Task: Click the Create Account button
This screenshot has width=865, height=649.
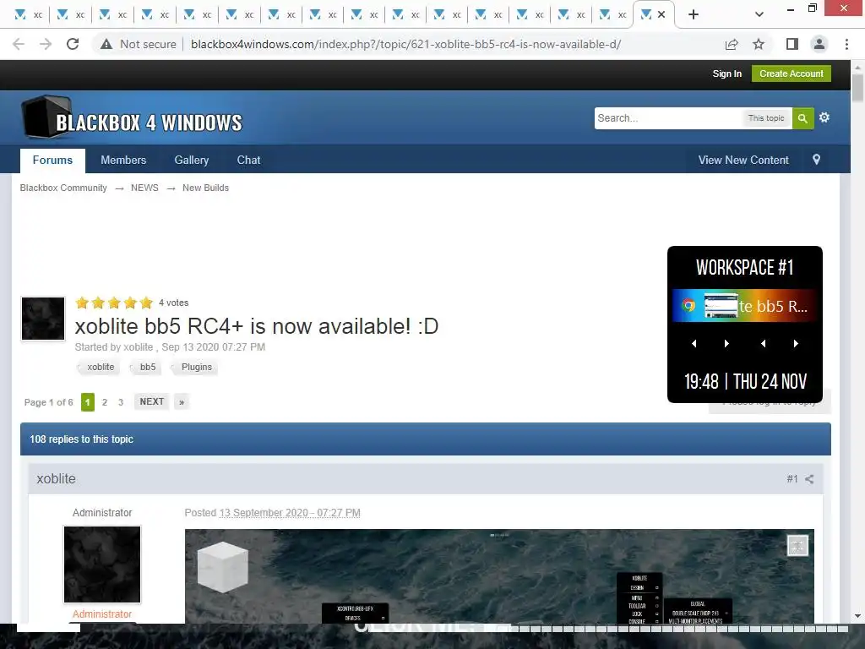Action: point(791,74)
